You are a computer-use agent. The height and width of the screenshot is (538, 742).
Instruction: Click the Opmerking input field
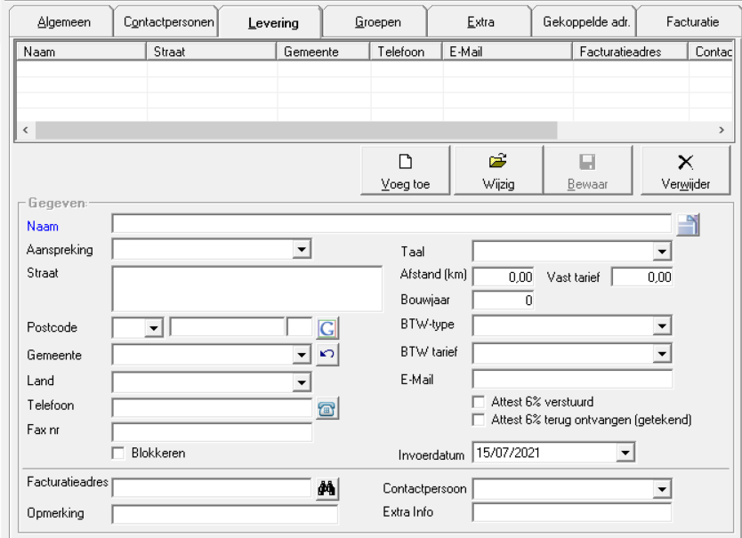[225, 514]
